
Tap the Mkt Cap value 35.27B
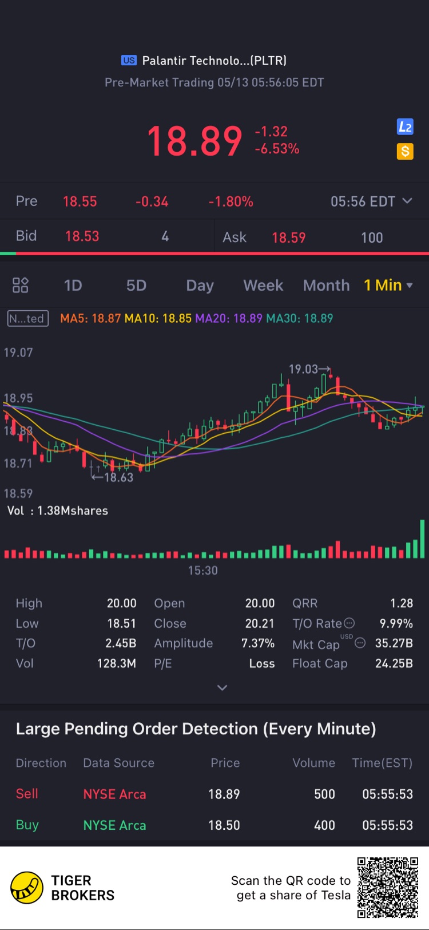[394, 643]
